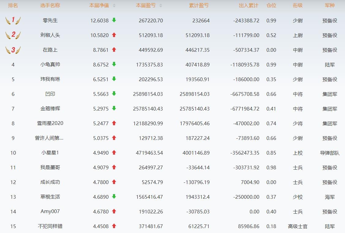The height and width of the screenshot is (233, 345).
Task: Open player Amy007 details
Action: click(x=50, y=212)
